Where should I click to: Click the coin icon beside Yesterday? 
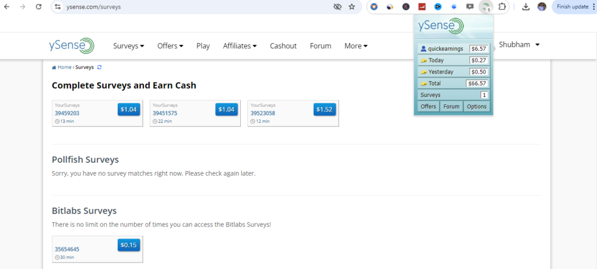pos(423,72)
